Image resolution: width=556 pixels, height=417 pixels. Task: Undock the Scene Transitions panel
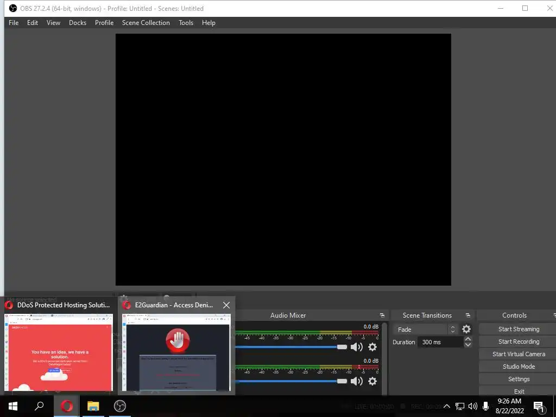click(x=467, y=315)
